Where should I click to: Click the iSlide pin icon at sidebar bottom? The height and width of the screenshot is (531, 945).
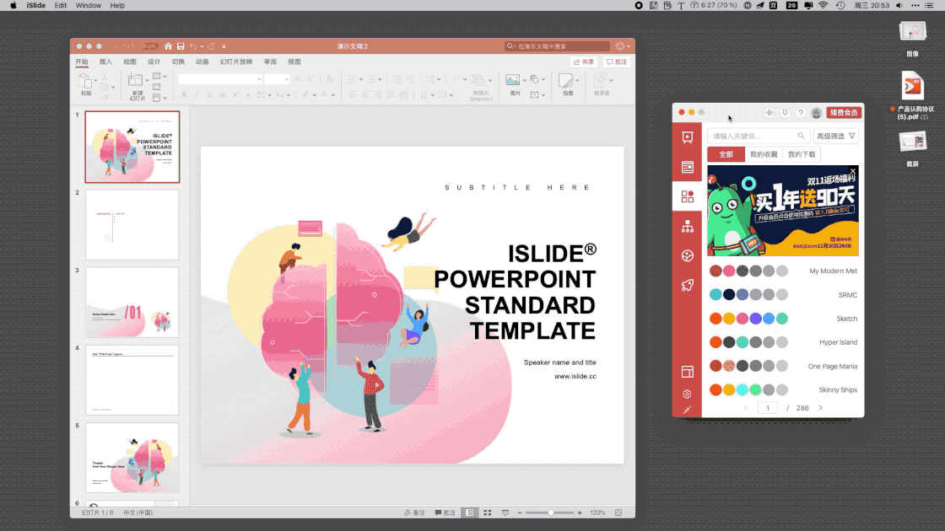[687, 410]
